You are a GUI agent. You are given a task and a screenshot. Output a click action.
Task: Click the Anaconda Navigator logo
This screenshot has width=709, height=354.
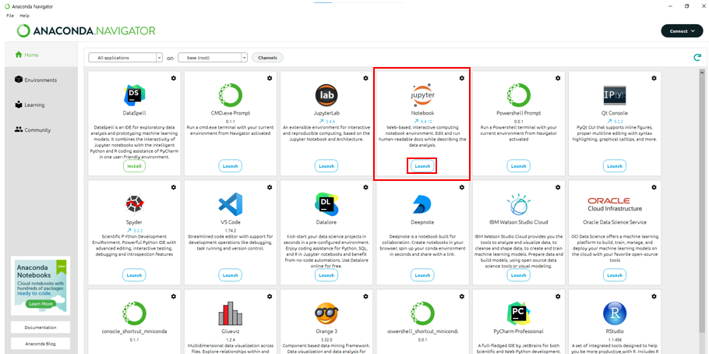coord(86,30)
